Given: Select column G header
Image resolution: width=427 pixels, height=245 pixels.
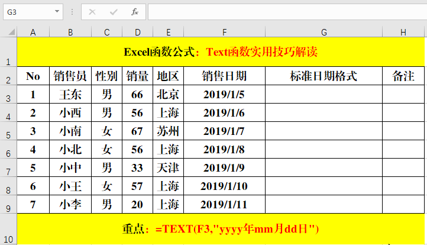Looking at the screenshot, I should [324, 32].
